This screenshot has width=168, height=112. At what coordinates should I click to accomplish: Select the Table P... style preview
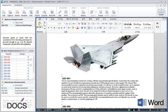point(137,26)
